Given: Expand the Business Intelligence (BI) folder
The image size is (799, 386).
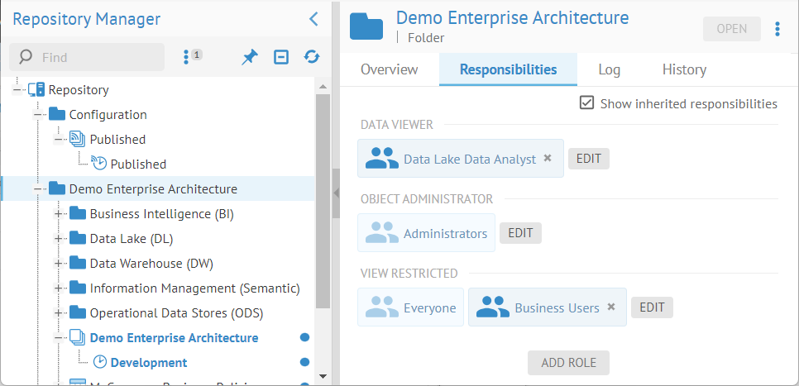Looking at the screenshot, I should point(59,214).
